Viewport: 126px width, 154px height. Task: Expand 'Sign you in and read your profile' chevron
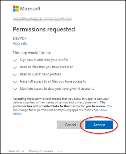pos(15,60)
